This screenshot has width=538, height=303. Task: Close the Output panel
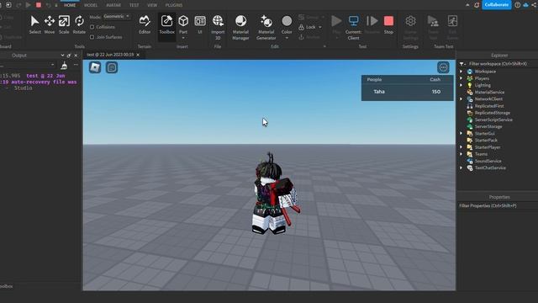(x=76, y=56)
